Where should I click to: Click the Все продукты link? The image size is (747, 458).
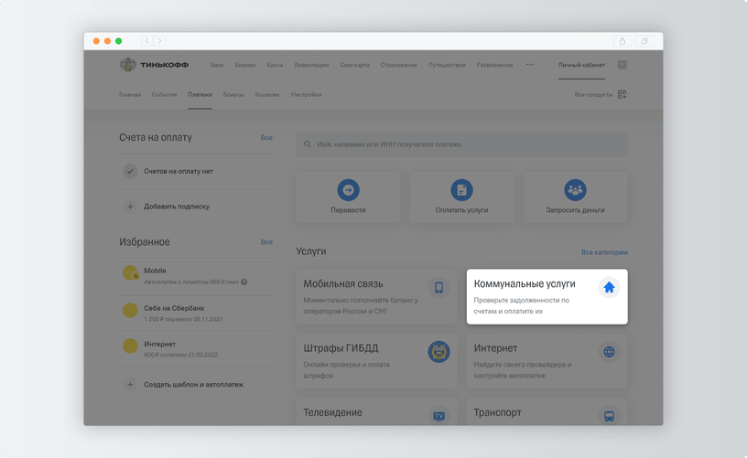593,95
